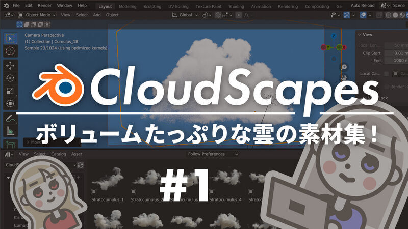Image resolution: width=408 pixels, height=229 pixels.
Task: Open the Render menu
Action: point(44,5)
